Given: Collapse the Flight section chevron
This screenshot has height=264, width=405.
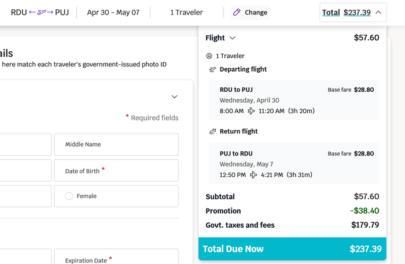Looking at the screenshot, I should [233, 38].
